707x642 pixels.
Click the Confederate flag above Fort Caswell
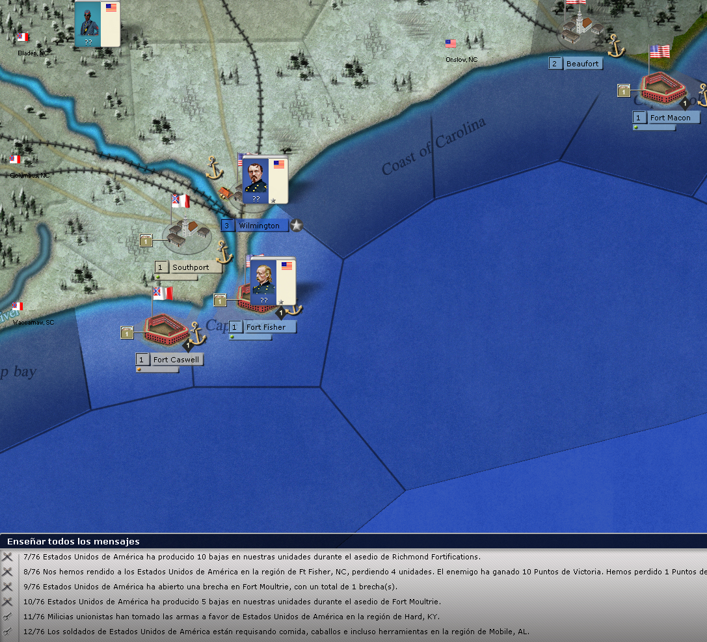[163, 293]
